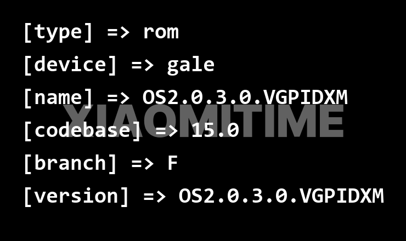Click the arrow after [branch]
The width and height of the screenshot is (406, 241).
coord(143,164)
